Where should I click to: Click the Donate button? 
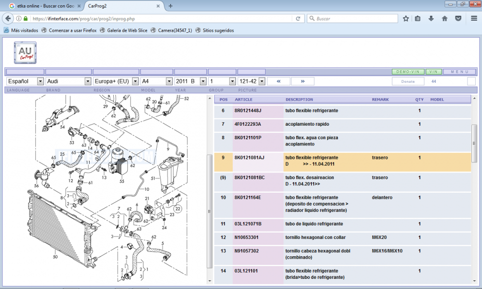click(408, 81)
